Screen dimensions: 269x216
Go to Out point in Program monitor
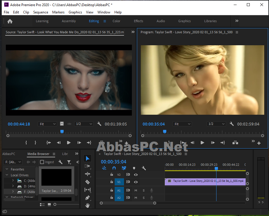click(223, 143)
